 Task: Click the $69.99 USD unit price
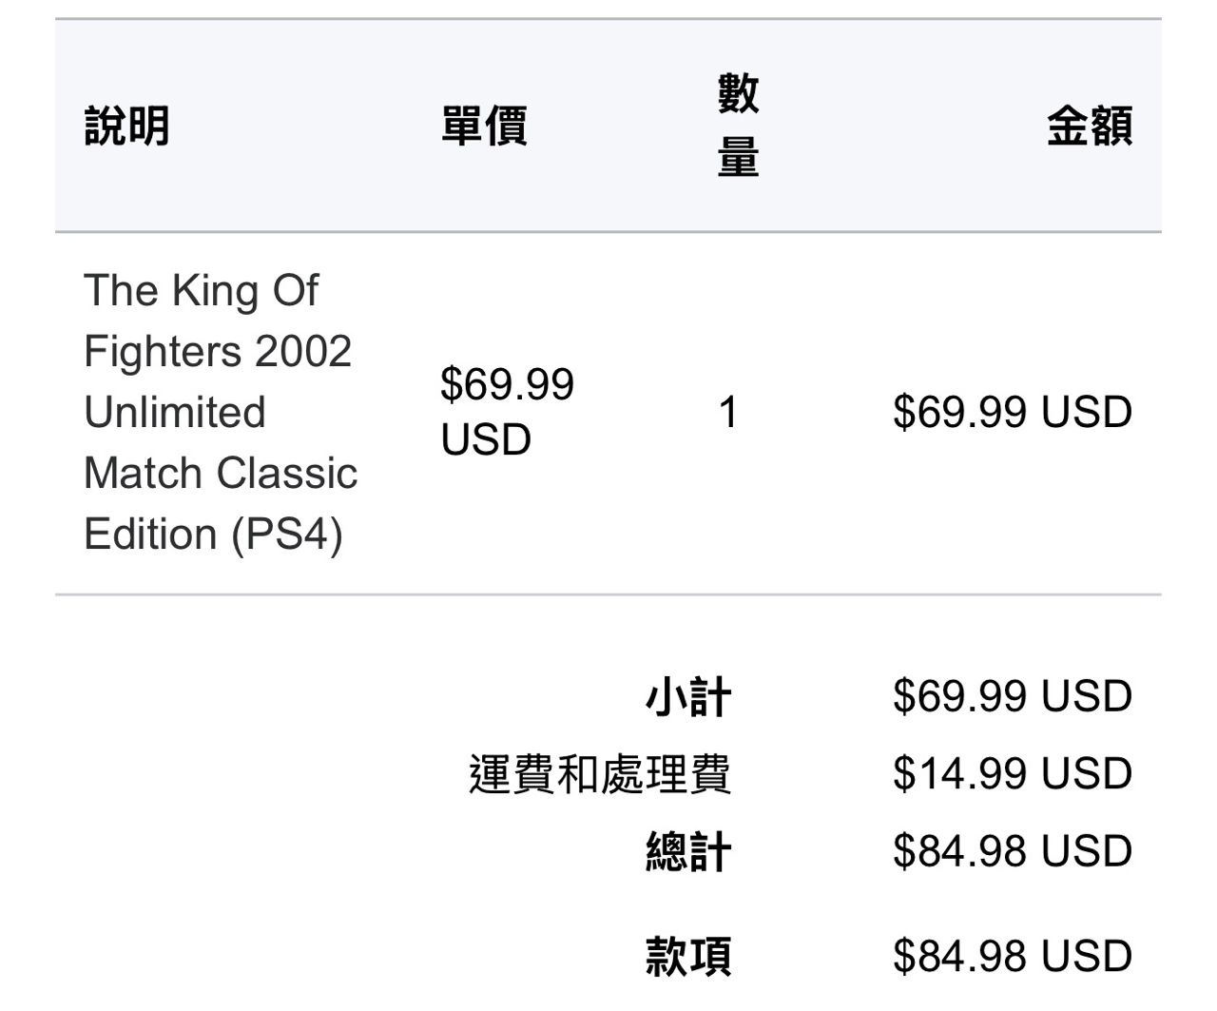tap(507, 412)
